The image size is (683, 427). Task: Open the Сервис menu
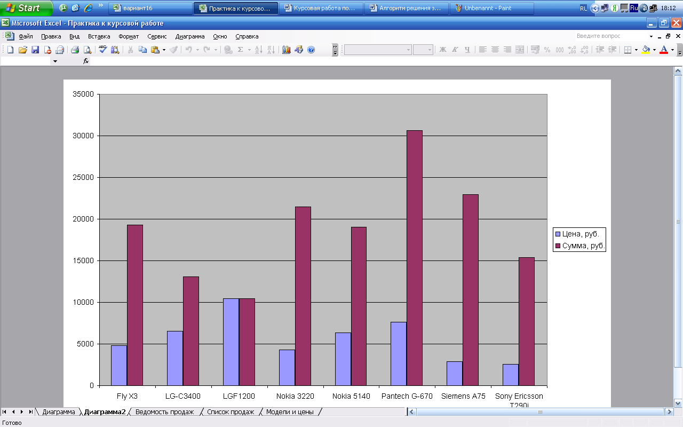pyautogui.click(x=157, y=36)
